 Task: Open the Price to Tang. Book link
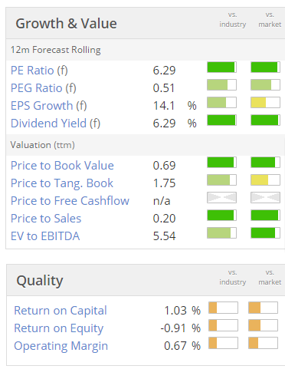pyautogui.click(x=62, y=183)
